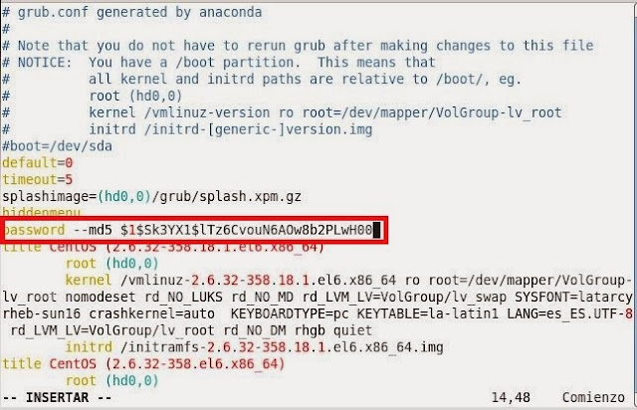
Task: Place cursor on default=0 line
Action: pos(38,163)
